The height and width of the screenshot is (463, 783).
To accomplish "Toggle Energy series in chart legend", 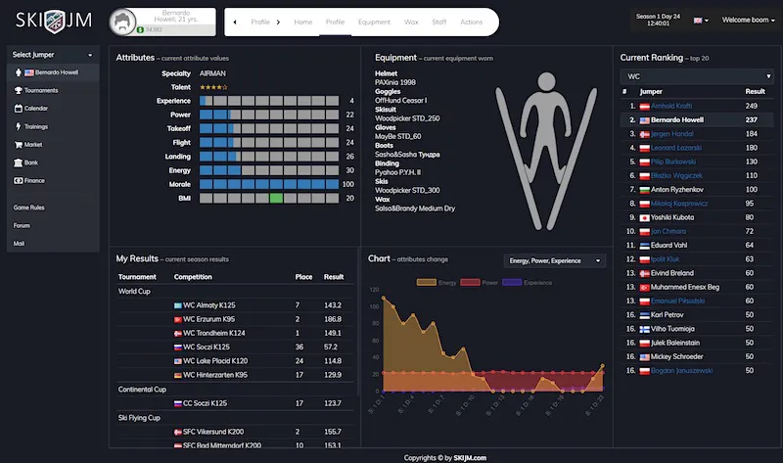I will point(437,282).
